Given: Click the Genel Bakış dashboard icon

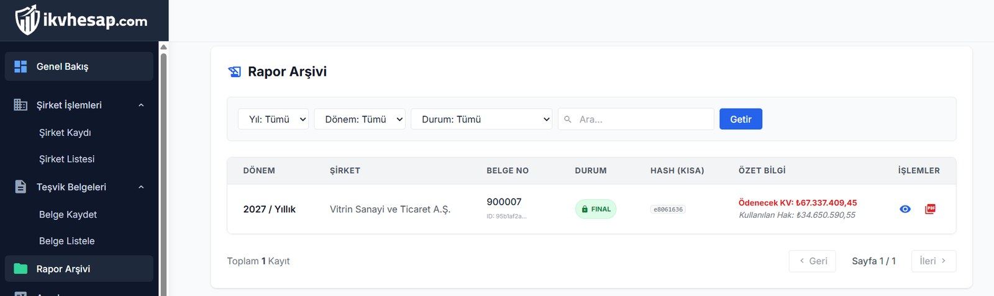Looking at the screenshot, I should coord(21,66).
